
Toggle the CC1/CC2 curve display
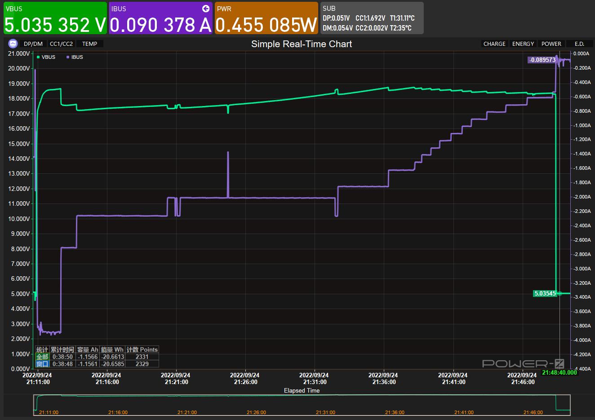click(61, 44)
